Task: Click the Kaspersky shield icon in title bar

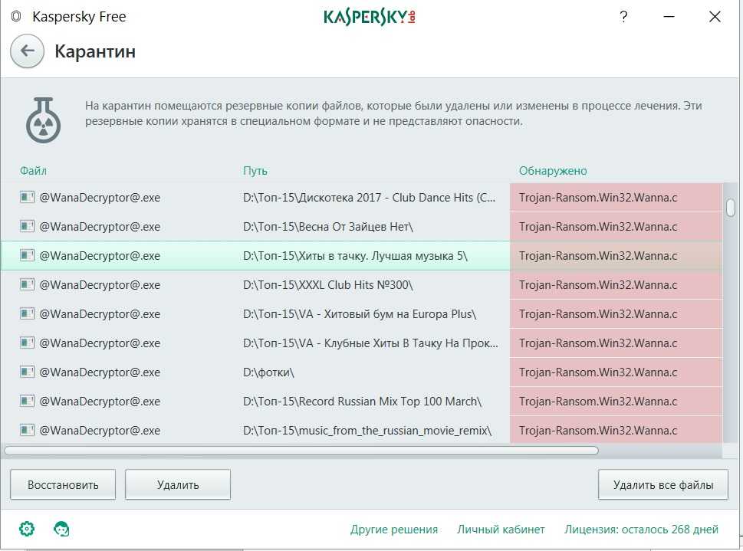Action: coord(15,17)
